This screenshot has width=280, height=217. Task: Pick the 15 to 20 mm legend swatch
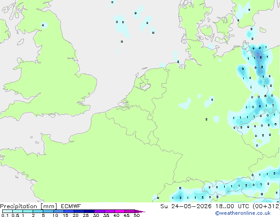point(69,211)
